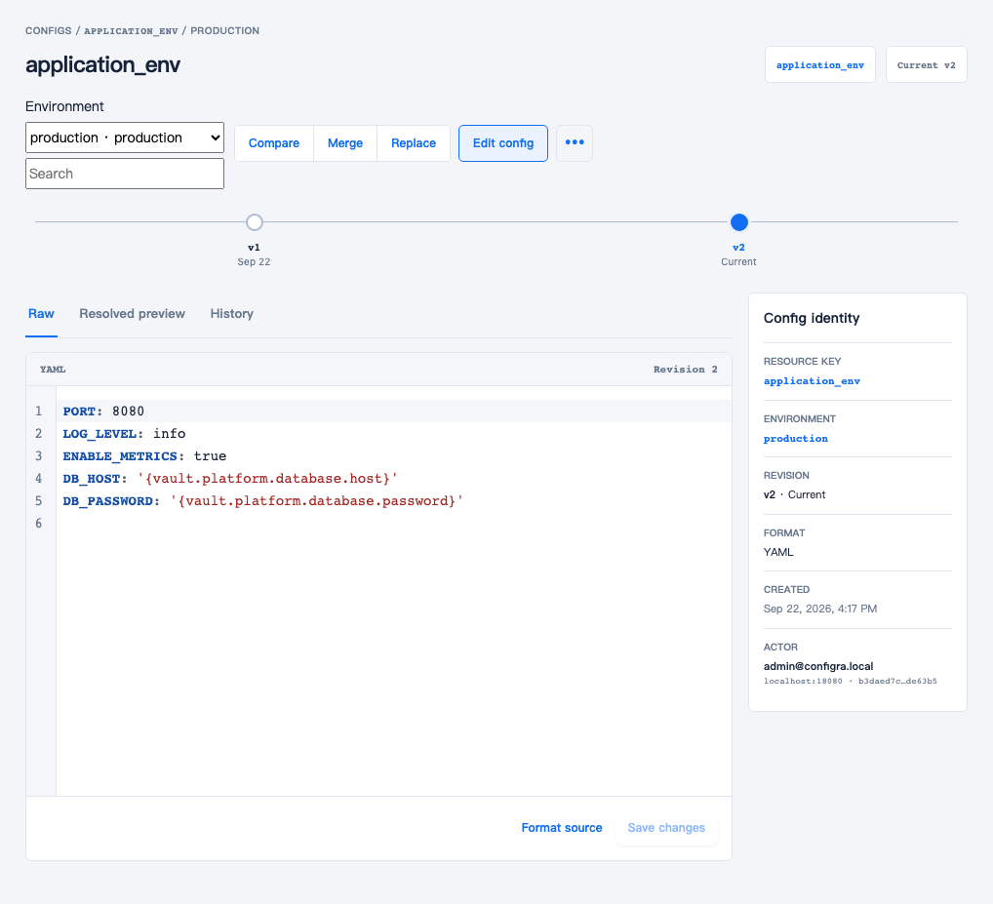The image size is (993, 904).
Task: Click the Sep 22, 2026, 4:17 PM timestamp
Action: coord(820,609)
